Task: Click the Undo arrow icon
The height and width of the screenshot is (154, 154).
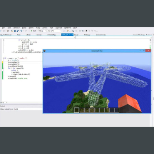Action: pos(22,31)
